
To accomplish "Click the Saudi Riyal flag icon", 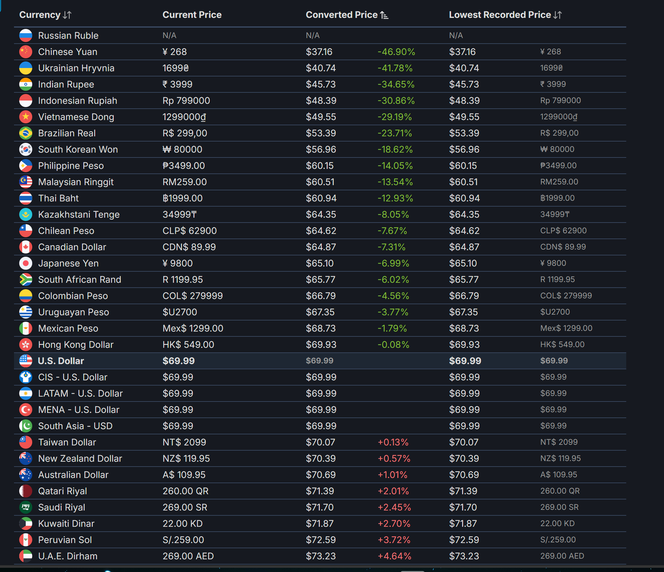I will pyautogui.click(x=26, y=507).
